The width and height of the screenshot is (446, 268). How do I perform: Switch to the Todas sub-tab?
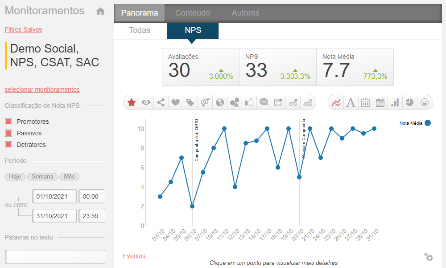pos(140,31)
